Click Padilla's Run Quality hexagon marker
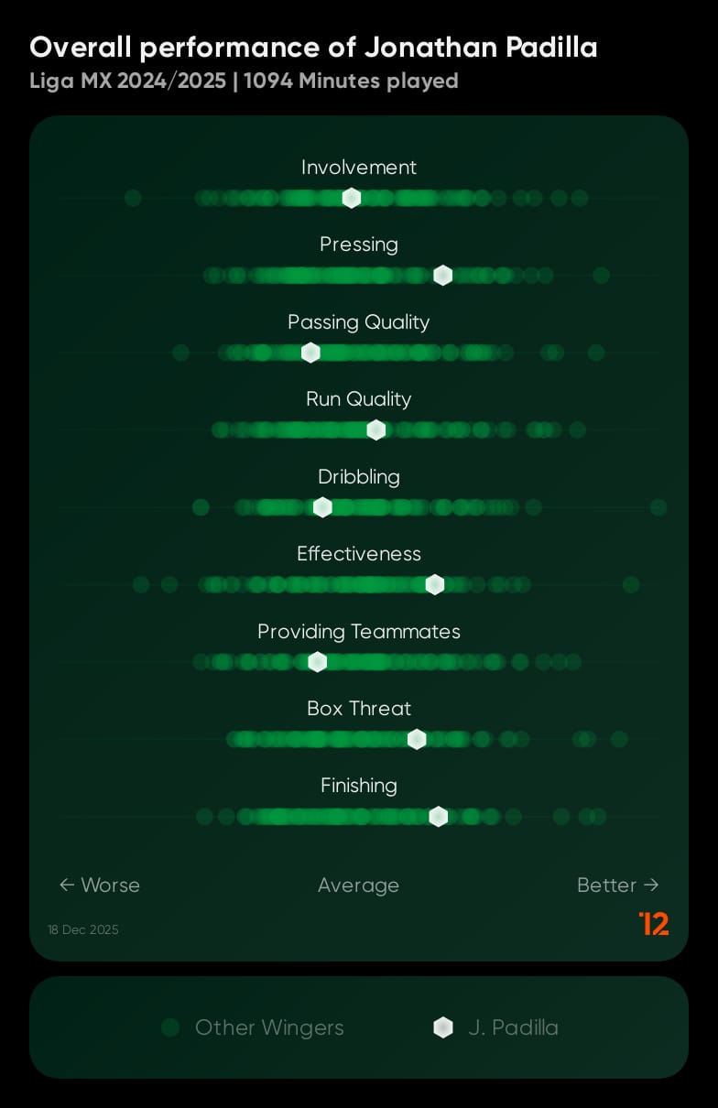 pyautogui.click(x=376, y=430)
